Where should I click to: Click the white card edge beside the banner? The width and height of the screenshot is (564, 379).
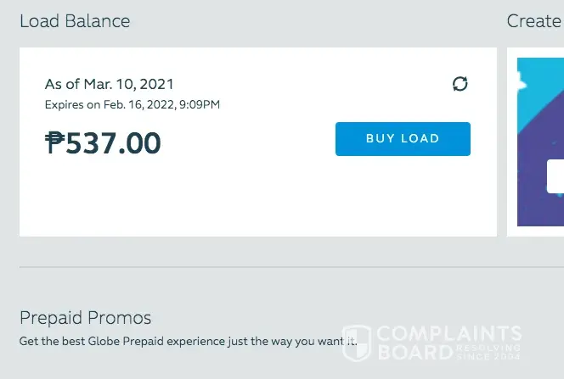[511, 144]
